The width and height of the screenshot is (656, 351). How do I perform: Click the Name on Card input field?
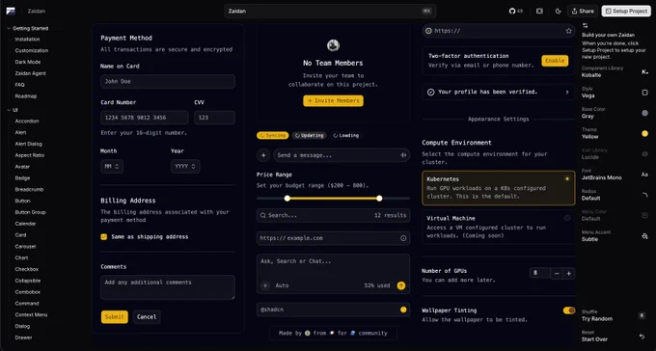click(168, 82)
